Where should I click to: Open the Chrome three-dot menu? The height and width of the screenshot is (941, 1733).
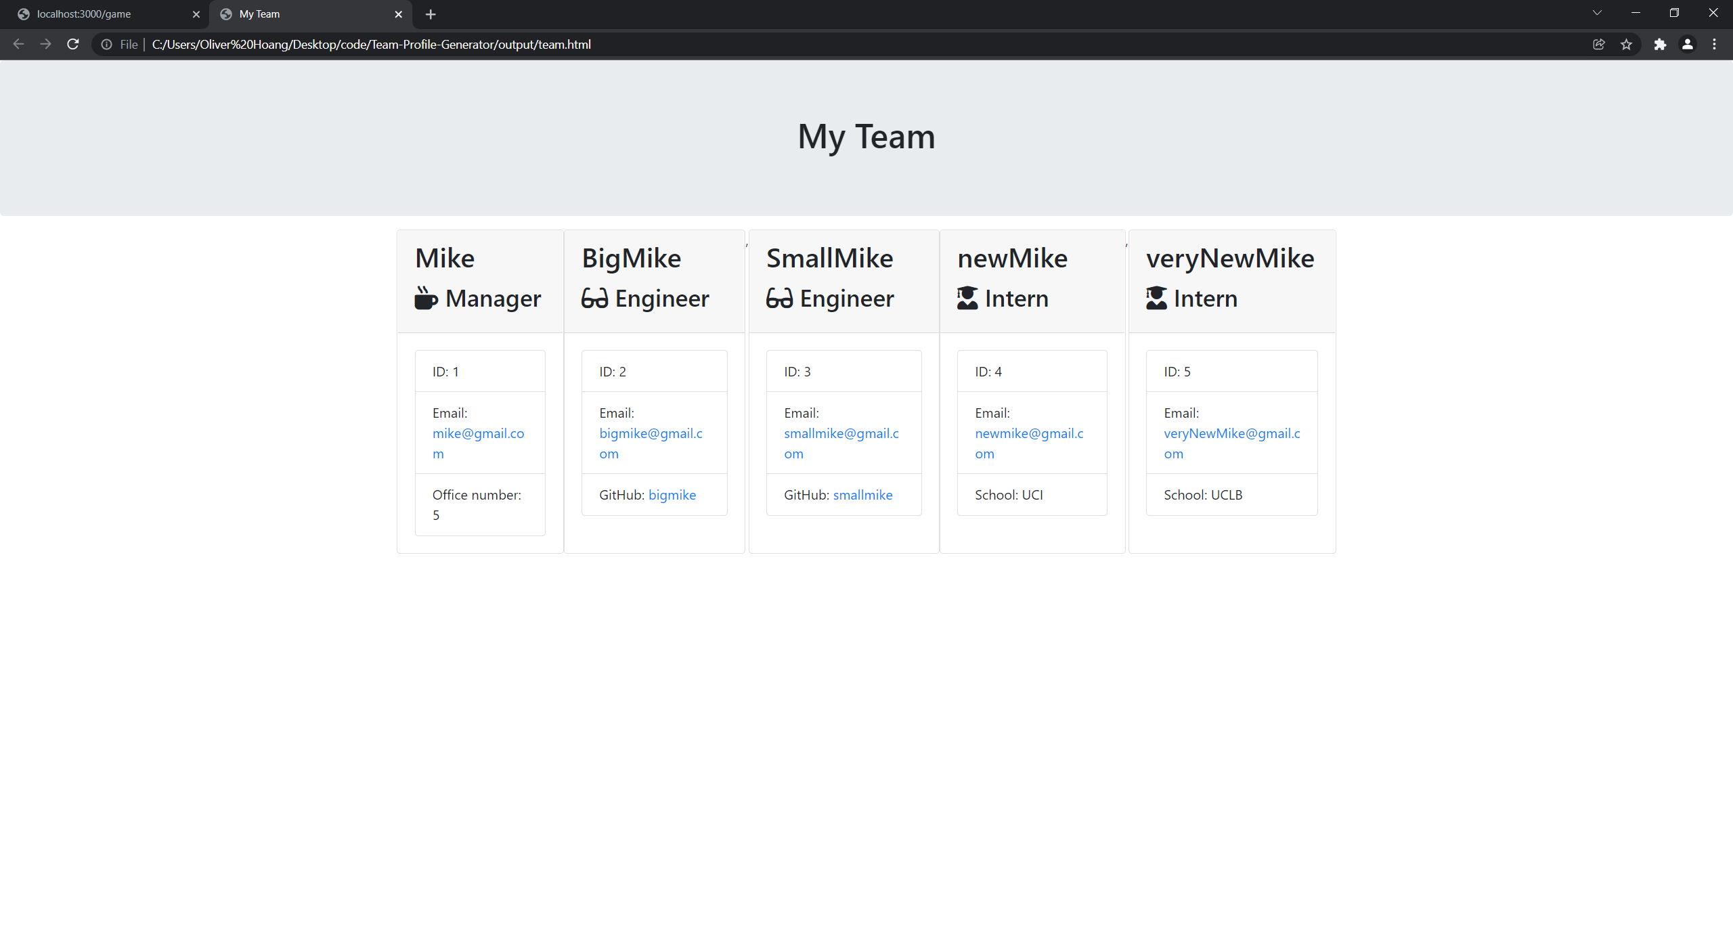pyautogui.click(x=1714, y=44)
